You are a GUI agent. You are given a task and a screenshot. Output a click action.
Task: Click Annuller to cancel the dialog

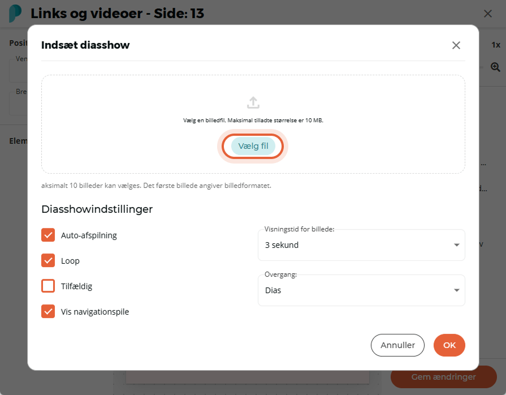pyautogui.click(x=397, y=345)
